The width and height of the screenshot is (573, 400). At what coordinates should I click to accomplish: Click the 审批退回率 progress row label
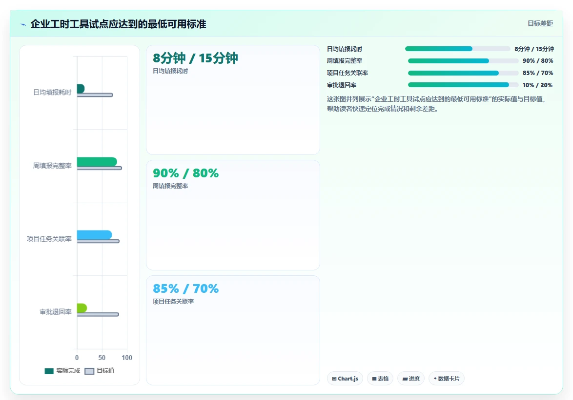click(x=342, y=85)
